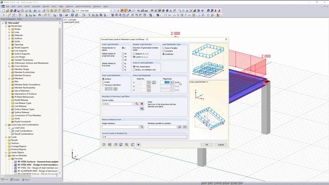Viewport: 329px width, 185px height.
Task: Click the magnitude spinner arrows in row 1
Action: [172, 82]
